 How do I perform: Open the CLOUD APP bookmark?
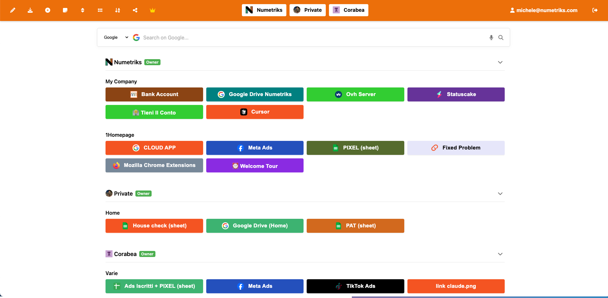(x=154, y=148)
